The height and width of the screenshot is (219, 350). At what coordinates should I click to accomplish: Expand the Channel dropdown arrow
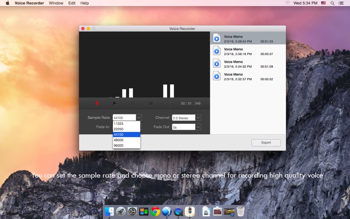point(198,117)
